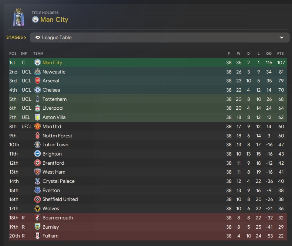The width and height of the screenshot is (292, 246).
Task: Click the Everton club crest icon
Action: coord(37,190)
